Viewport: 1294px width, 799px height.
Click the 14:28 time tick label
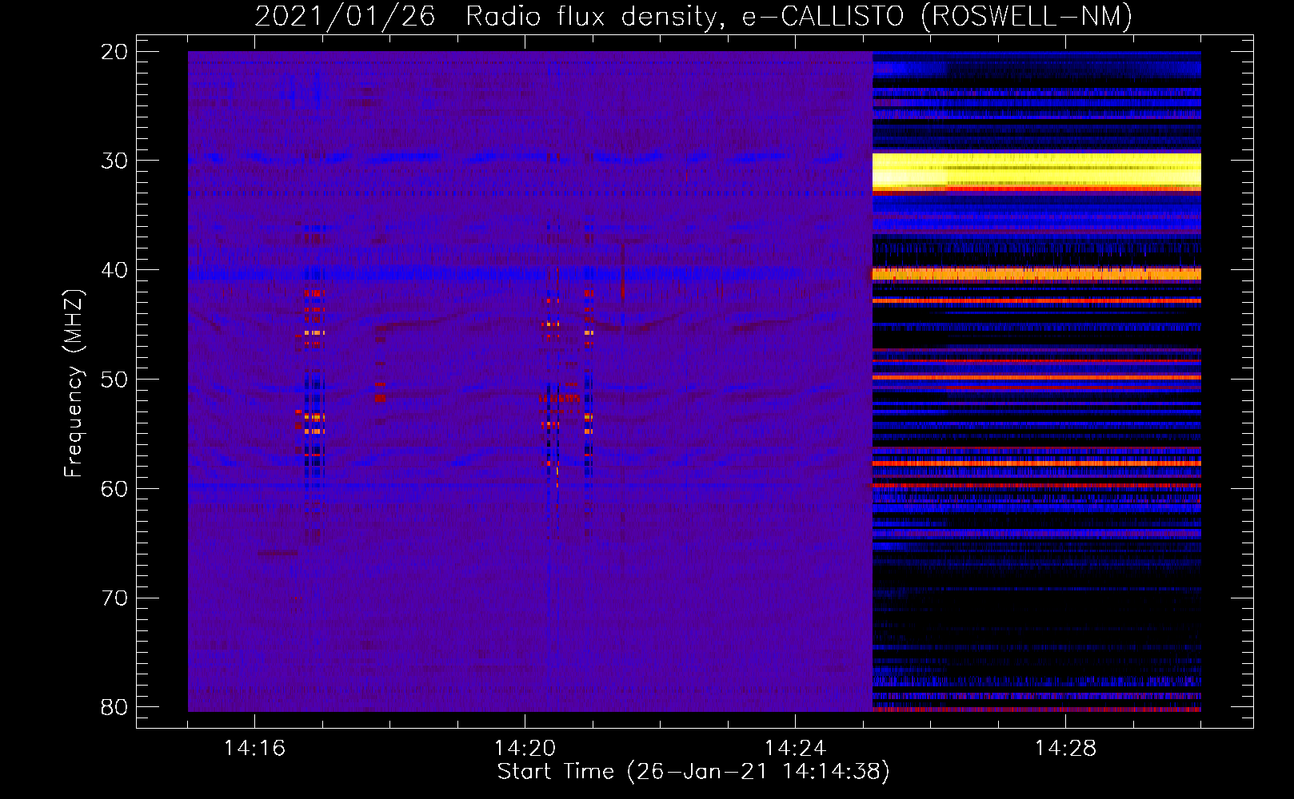(x=1065, y=748)
